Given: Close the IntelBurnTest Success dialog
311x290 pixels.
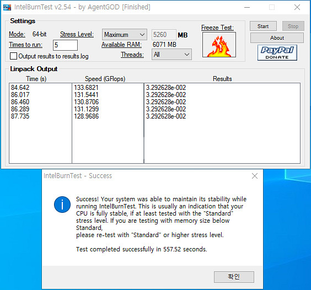Looking at the screenshot, I should click(x=255, y=176).
